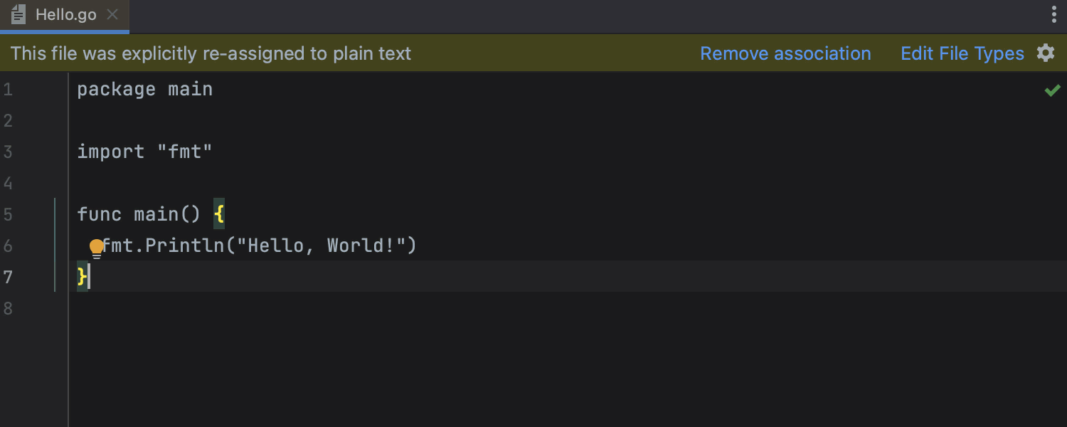Click line number 1 in the gutter

tap(8, 90)
